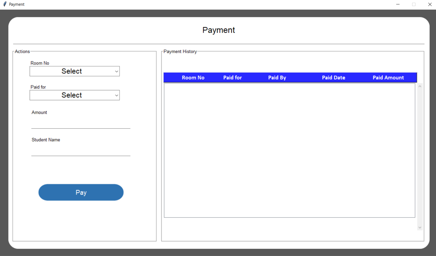Click the Paid for table column header
Viewport: 436px width, 256px height.
tap(232, 77)
